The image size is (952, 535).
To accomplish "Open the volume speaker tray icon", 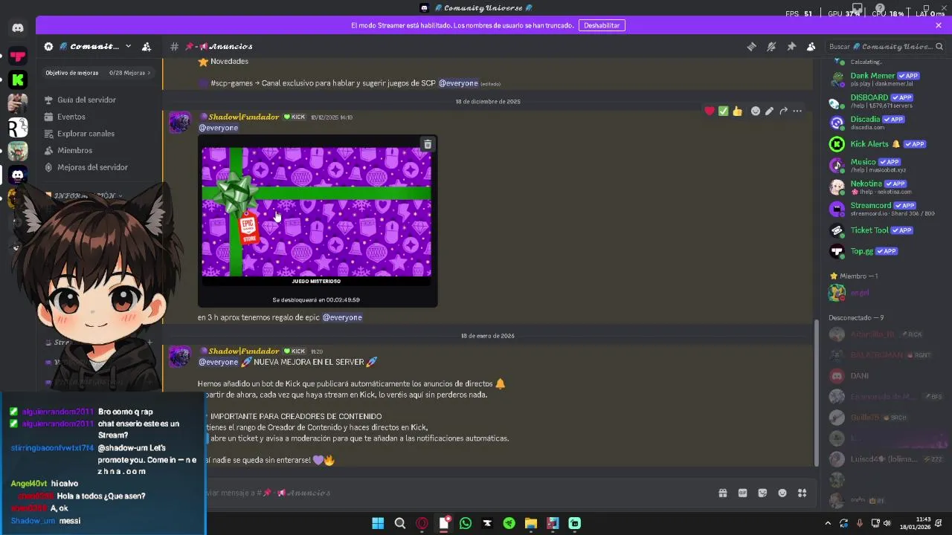I will (887, 523).
